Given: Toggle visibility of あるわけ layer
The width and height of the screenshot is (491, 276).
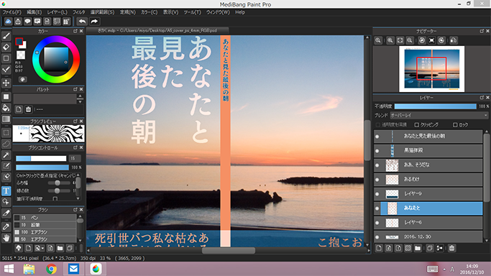Looking at the screenshot, I should [377, 179].
